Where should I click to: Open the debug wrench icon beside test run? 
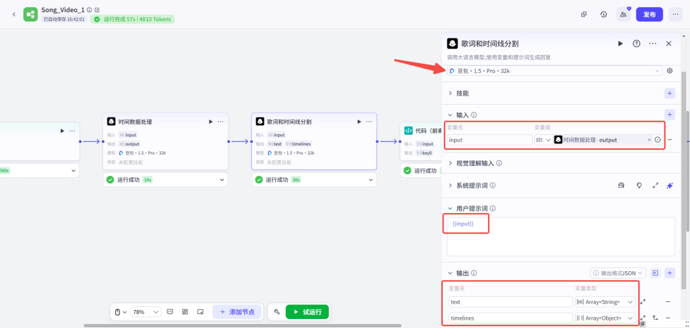pos(277,312)
